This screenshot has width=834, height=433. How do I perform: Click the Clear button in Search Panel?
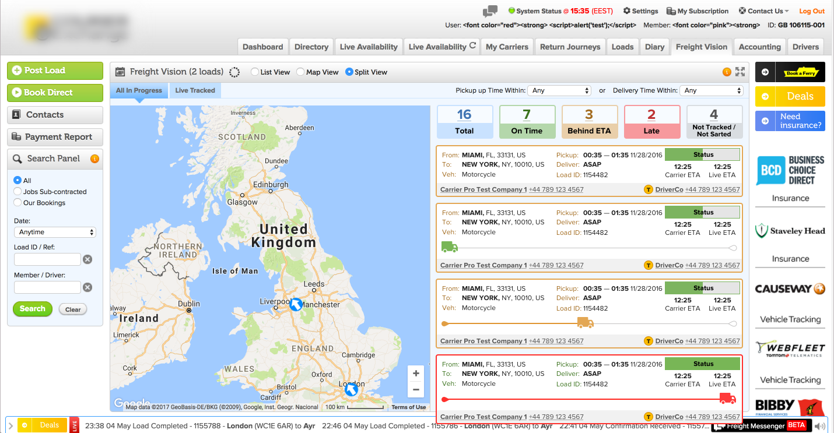coord(73,309)
